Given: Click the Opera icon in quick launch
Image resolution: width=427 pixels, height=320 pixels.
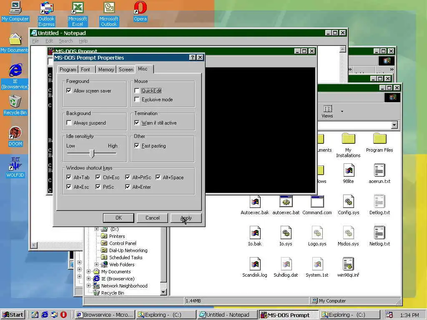Looking at the screenshot, I should tap(63, 315).
